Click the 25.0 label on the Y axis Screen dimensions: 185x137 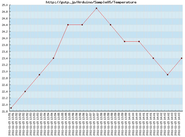(5, 5)
